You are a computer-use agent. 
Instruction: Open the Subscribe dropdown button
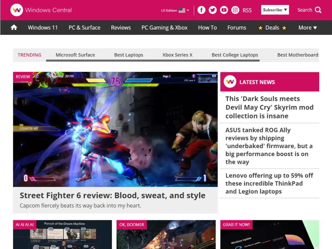(275, 10)
